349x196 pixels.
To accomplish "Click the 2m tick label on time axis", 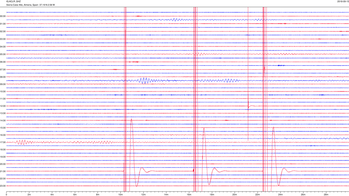I will [x=29, y=195].
